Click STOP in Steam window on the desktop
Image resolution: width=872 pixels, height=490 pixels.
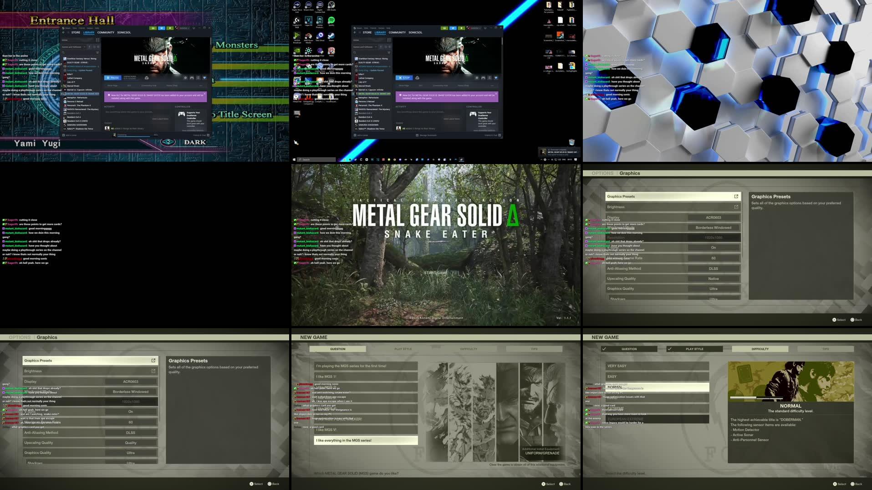(x=404, y=77)
